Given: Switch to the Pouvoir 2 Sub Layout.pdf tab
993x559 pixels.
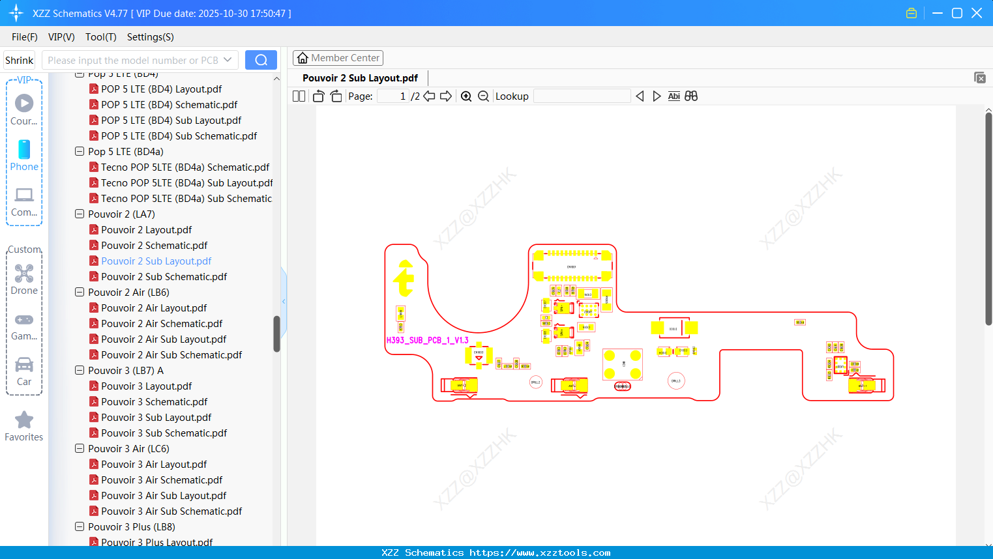Looking at the screenshot, I should 359,78.
